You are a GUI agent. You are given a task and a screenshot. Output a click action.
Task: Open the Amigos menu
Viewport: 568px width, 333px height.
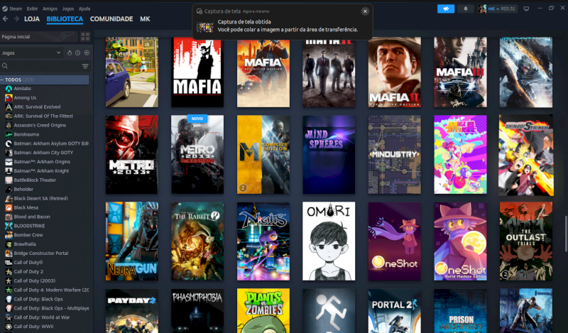coord(50,9)
